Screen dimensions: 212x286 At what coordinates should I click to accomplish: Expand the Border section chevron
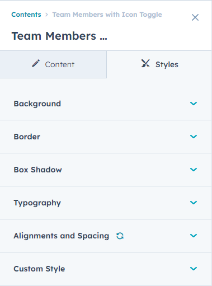pyautogui.click(x=194, y=137)
